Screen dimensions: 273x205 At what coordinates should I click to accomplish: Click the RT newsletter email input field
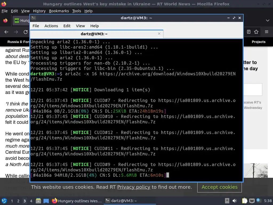253,89
